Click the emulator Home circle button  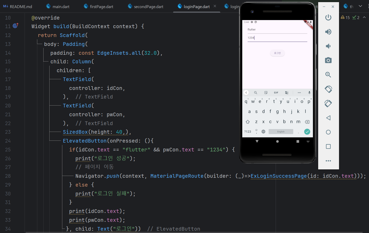[x=328, y=132]
